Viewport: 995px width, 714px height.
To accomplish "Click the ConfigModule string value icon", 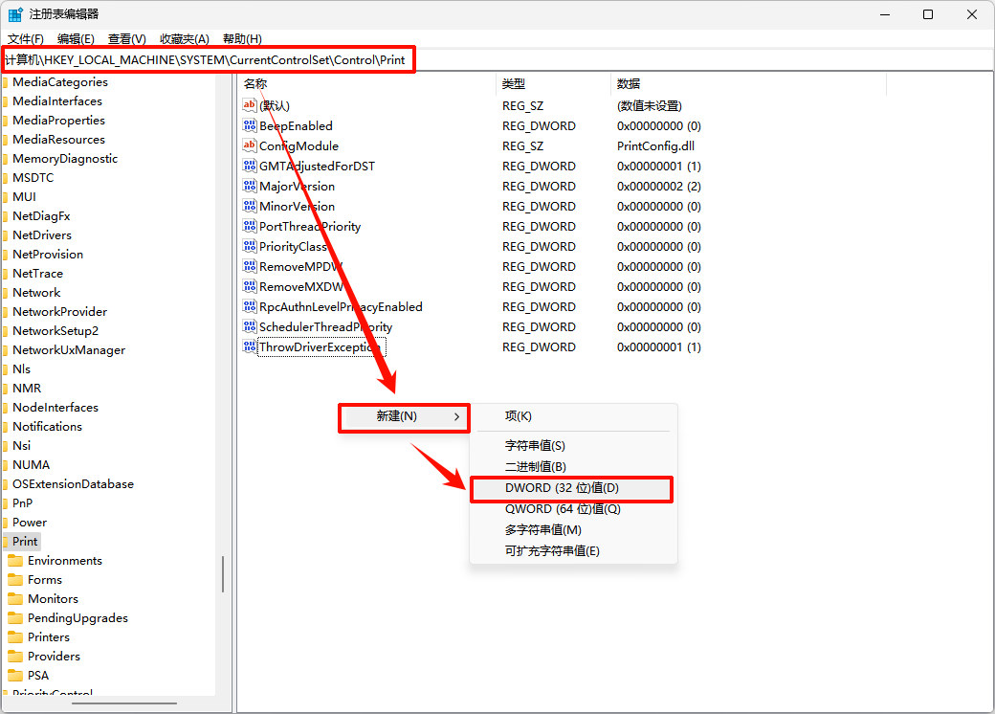I will point(250,145).
